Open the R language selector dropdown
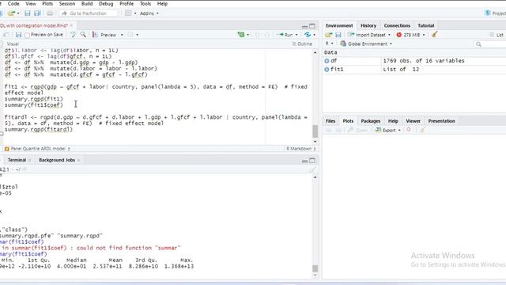Image resolution: width=506 pixels, height=285 pixels. 329,44
